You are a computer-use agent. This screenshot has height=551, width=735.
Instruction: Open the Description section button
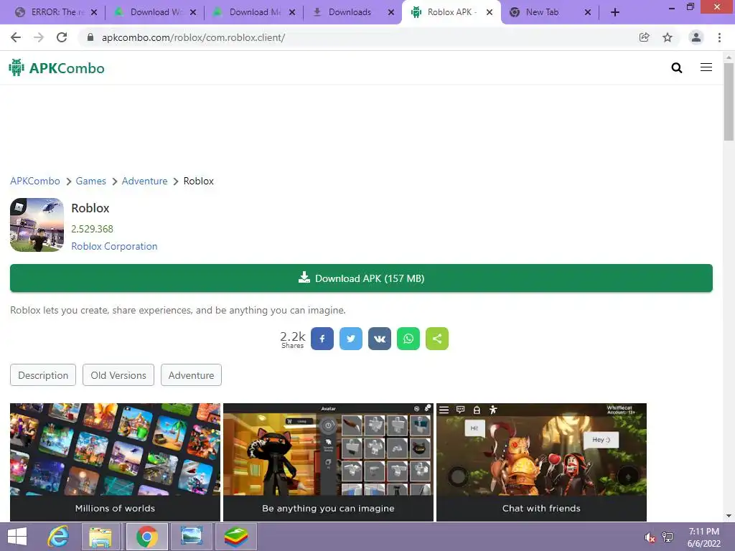pos(43,375)
